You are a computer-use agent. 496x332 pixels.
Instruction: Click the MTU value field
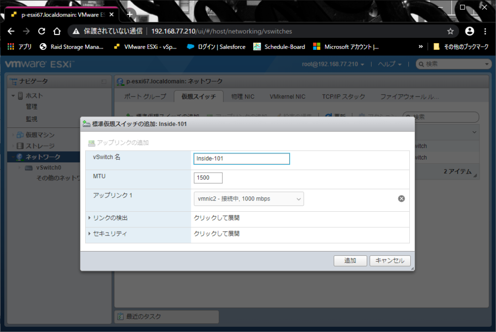pos(208,178)
